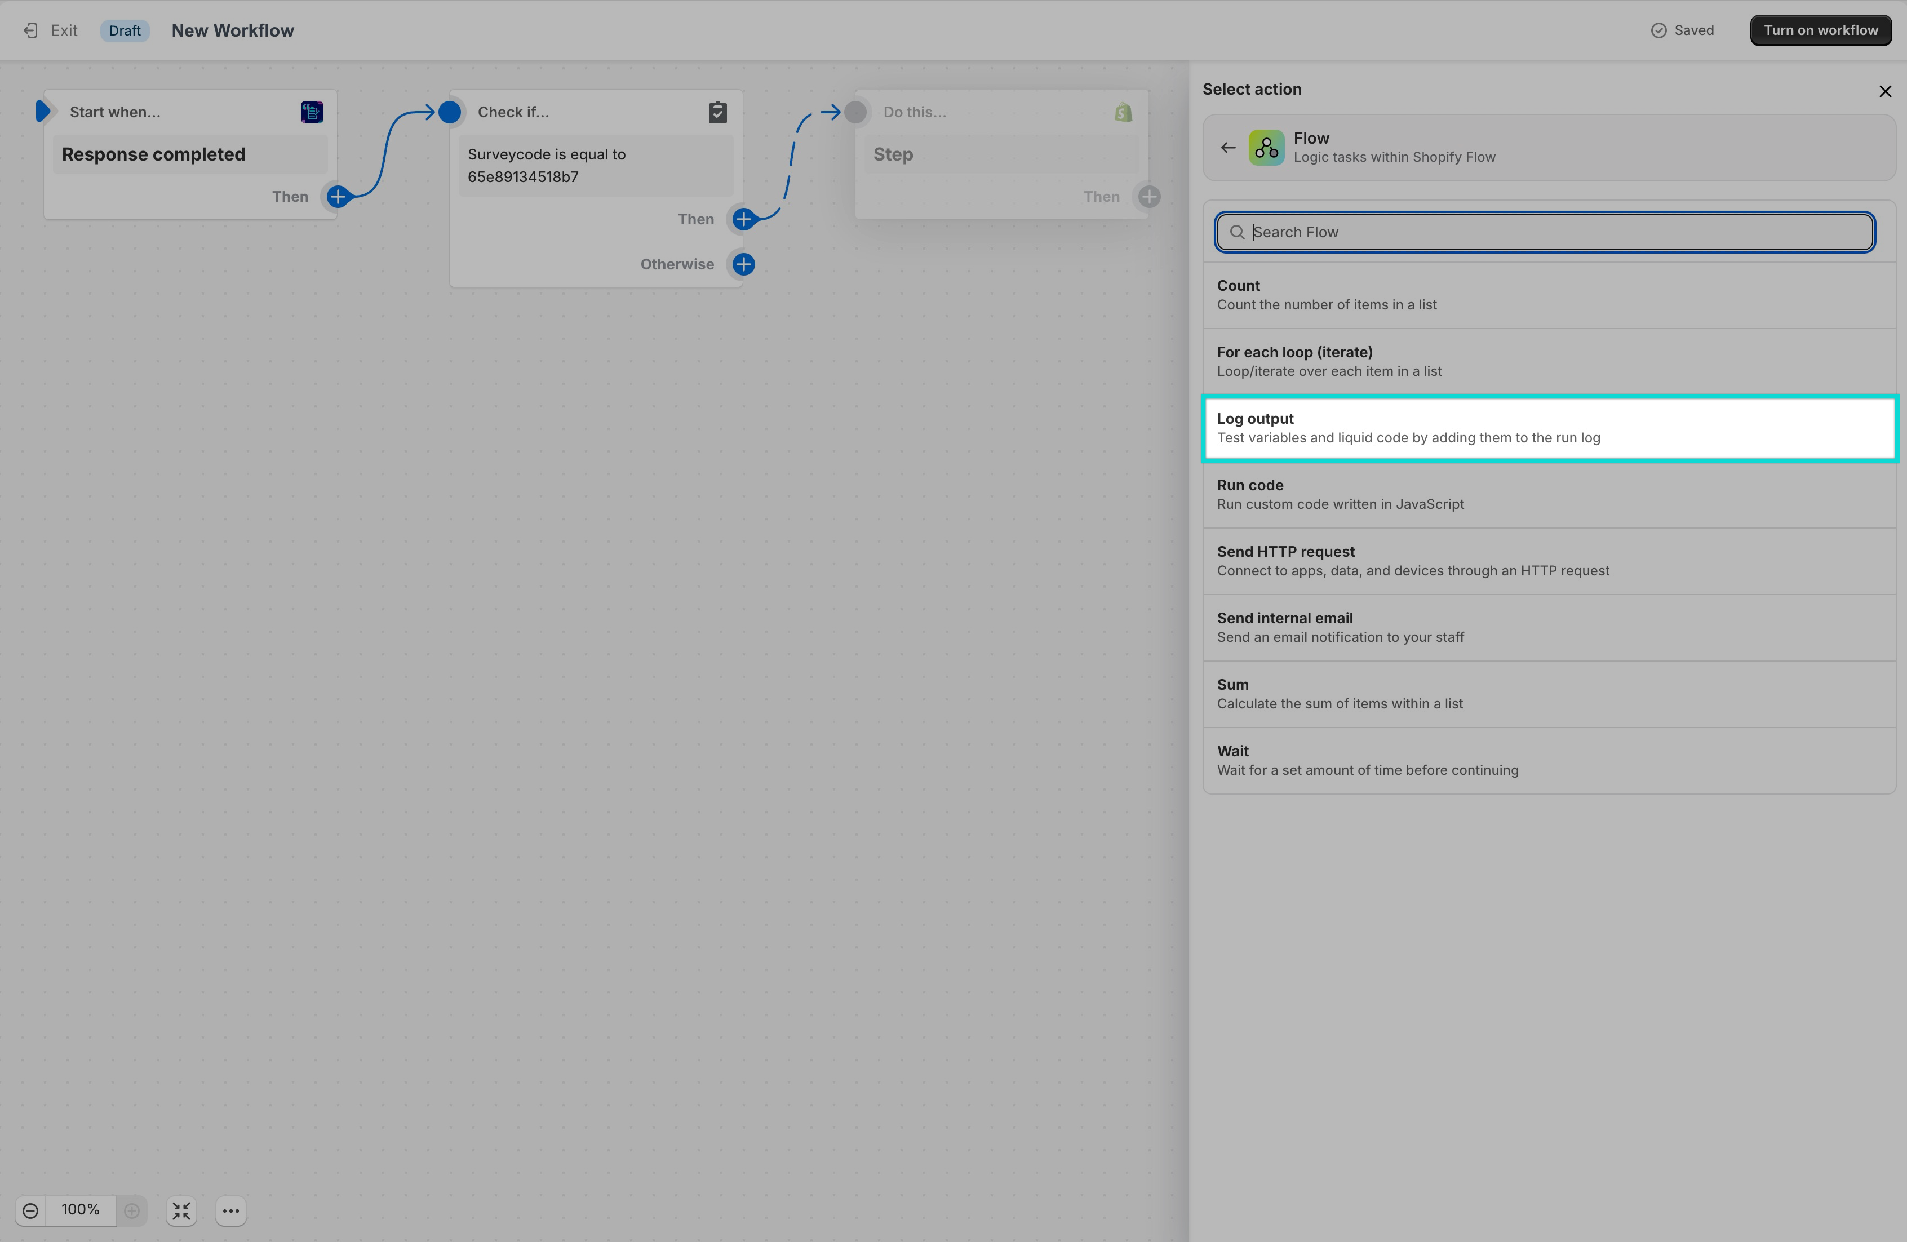Click the Draft status badge
Image resolution: width=1907 pixels, height=1242 pixels.
(125, 30)
